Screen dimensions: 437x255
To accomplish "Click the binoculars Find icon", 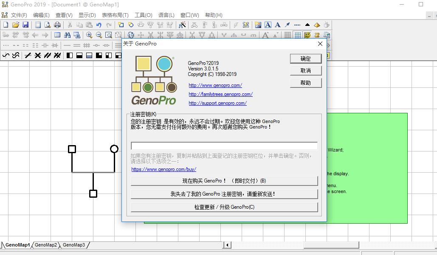I will pos(67,35).
